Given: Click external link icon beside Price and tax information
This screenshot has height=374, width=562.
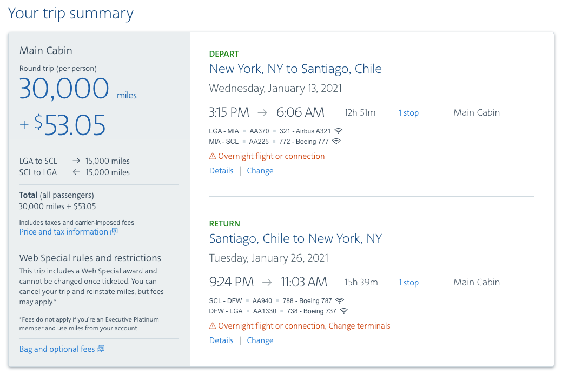Looking at the screenshot, I should click(x=114, y=232).
